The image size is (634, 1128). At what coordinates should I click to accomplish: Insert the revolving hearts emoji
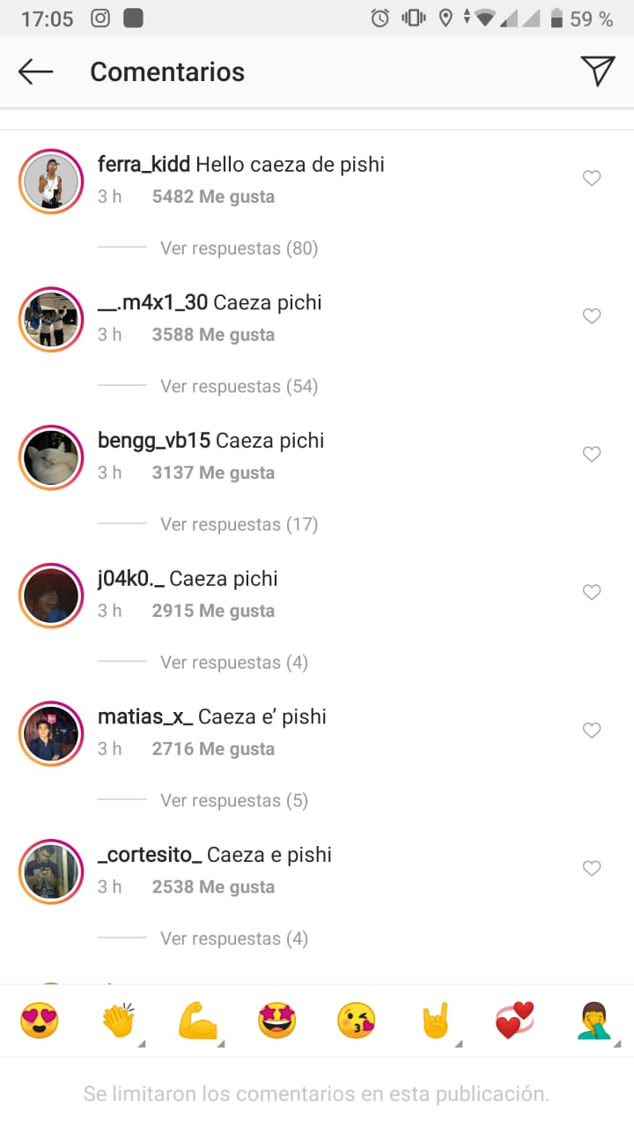[x=514, y=1020]
